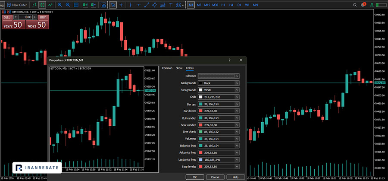Toggle chart shift from right border
This screenshot has height=181, width=388.
click(x=94, y=5)
